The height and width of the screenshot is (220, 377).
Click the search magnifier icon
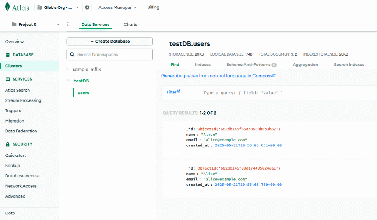pos(72,54)
